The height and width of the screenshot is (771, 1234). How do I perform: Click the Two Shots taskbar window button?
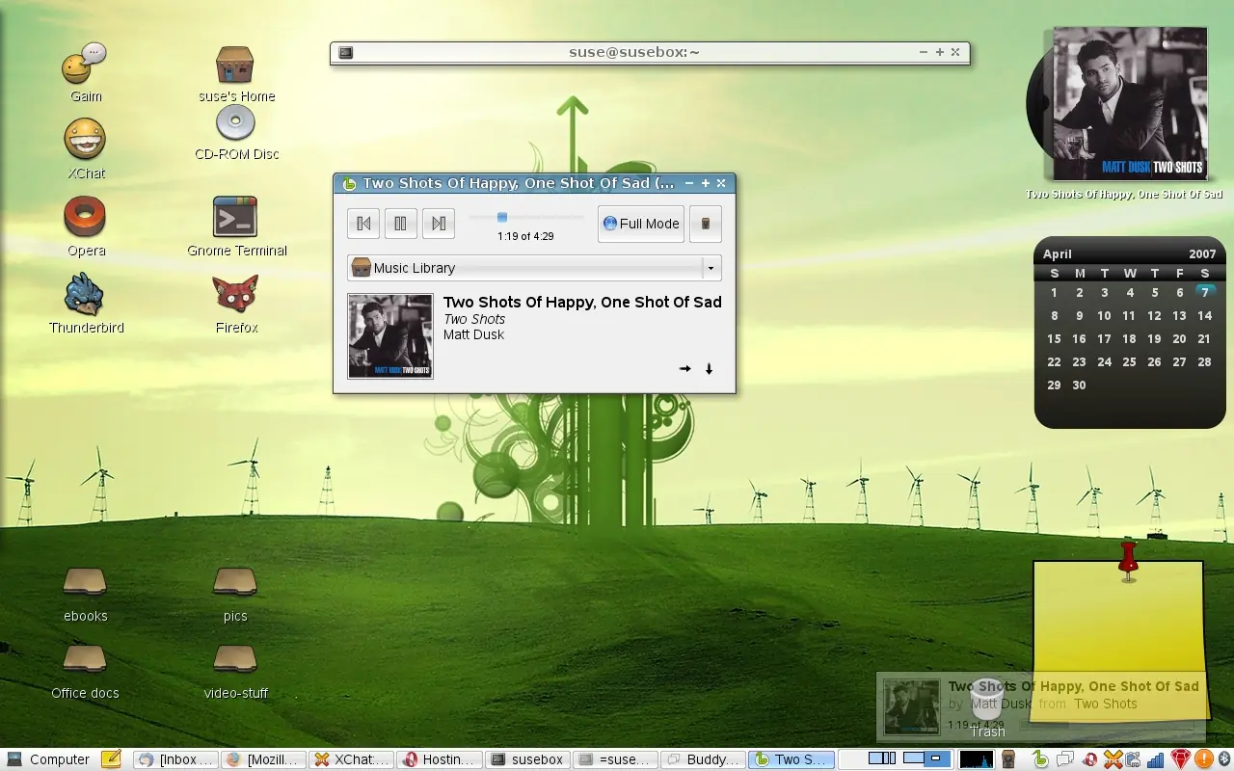(x=791, y=759)
